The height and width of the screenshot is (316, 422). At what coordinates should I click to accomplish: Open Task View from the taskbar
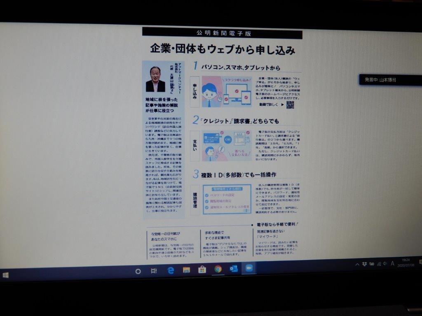[154, 271]
